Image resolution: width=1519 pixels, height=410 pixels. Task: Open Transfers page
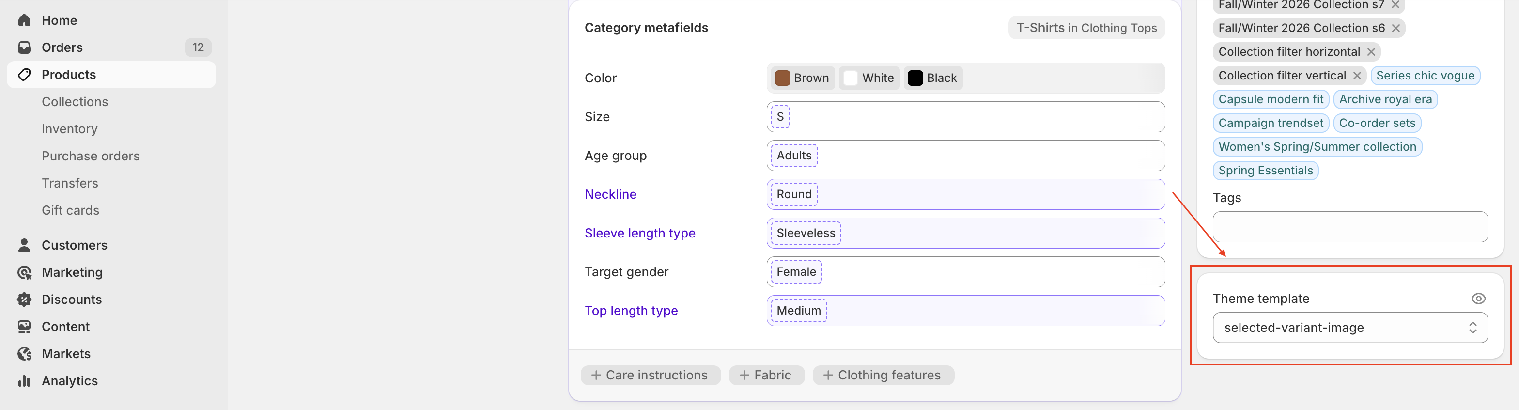(x=70, y=183)
